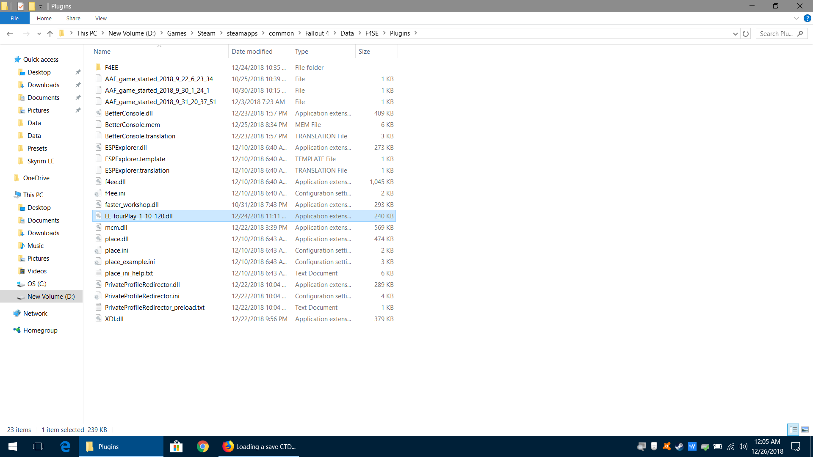Image resolution: width=813 pixels, height=457 pixels.
Task: Open OS (C:) drive
Action: [37, 284]
